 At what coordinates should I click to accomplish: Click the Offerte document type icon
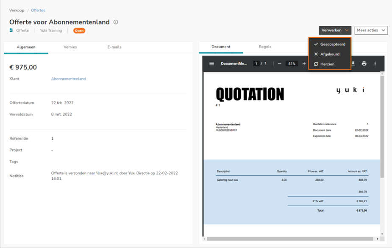coord(11,30)
